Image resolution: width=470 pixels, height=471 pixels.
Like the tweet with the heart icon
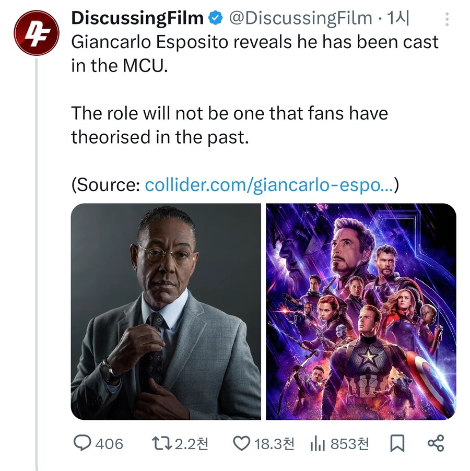point(242,443)
